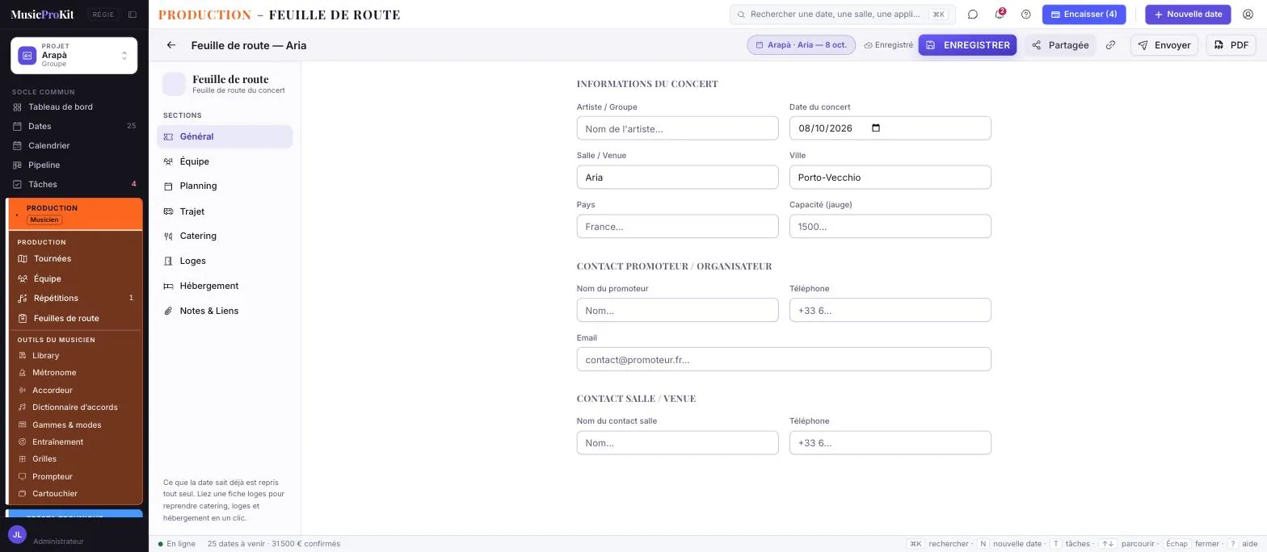Open the Catering section
The width and height of the screenshot is (1267, 552).
coord(225,236)
